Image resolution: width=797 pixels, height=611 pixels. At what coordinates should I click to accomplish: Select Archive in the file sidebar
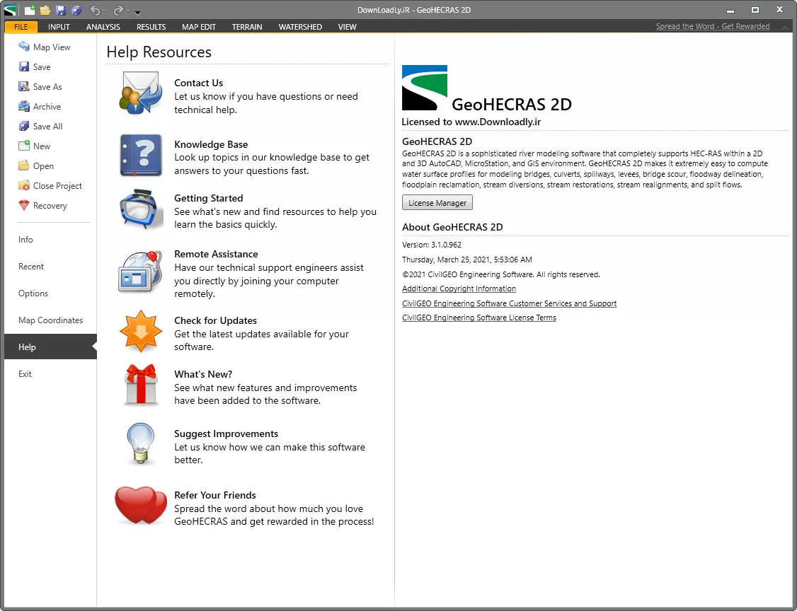coord(40,107)
